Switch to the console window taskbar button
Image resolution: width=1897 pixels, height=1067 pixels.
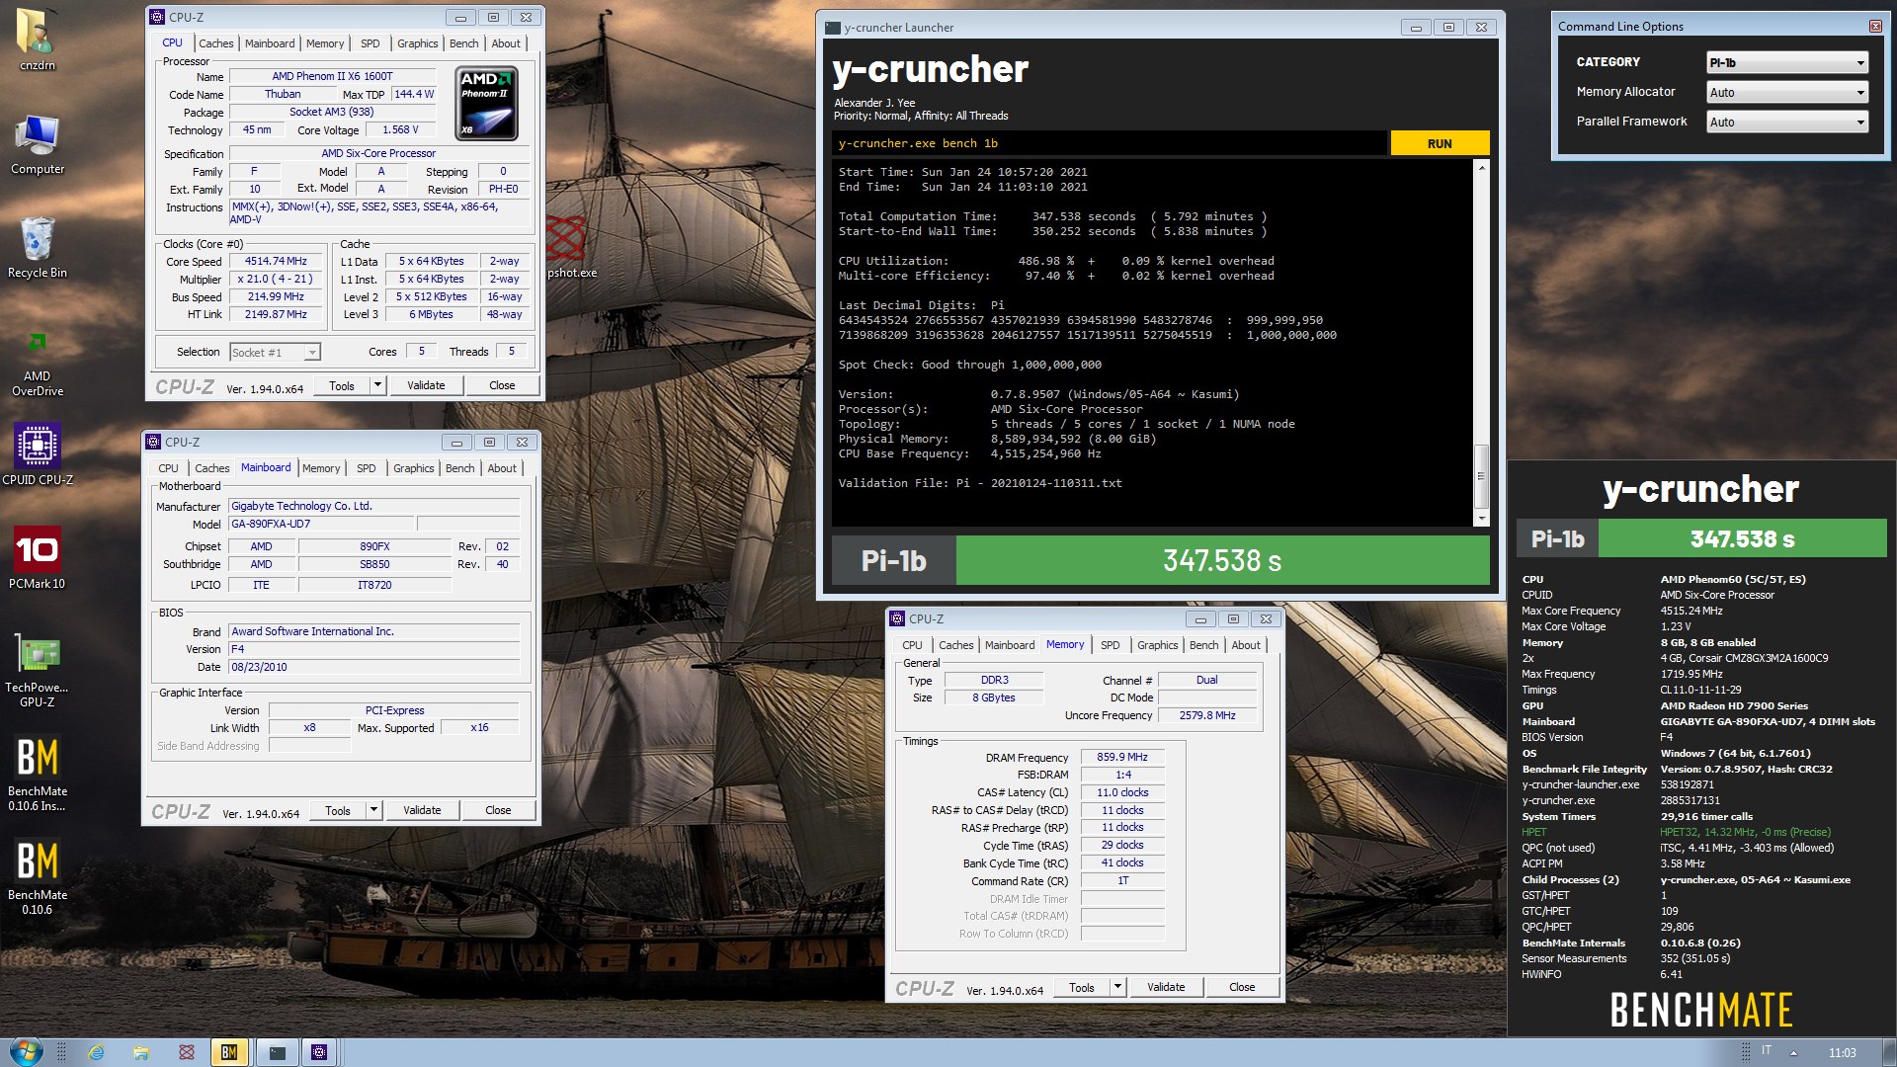pos(278,1052)
